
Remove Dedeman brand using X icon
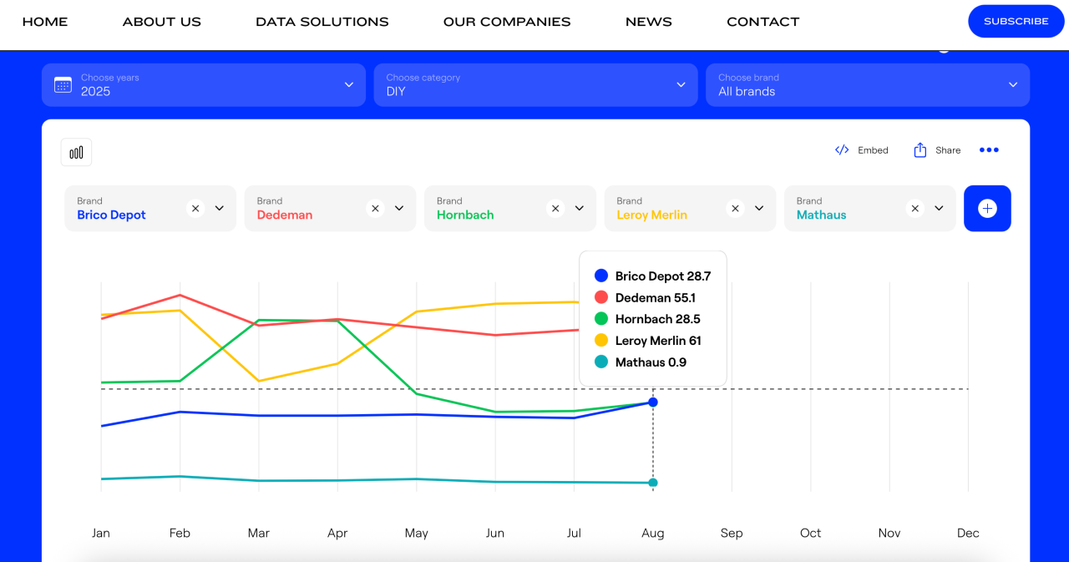click(375, 209)
